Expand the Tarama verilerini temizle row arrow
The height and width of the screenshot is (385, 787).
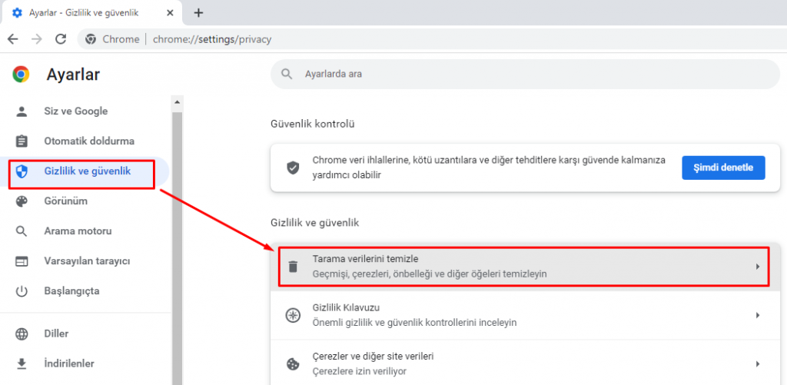(x=758, y=267)
